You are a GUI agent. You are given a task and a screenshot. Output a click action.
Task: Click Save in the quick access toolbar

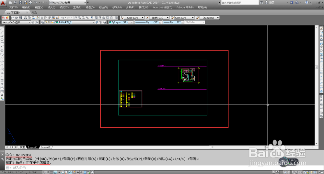20,2
